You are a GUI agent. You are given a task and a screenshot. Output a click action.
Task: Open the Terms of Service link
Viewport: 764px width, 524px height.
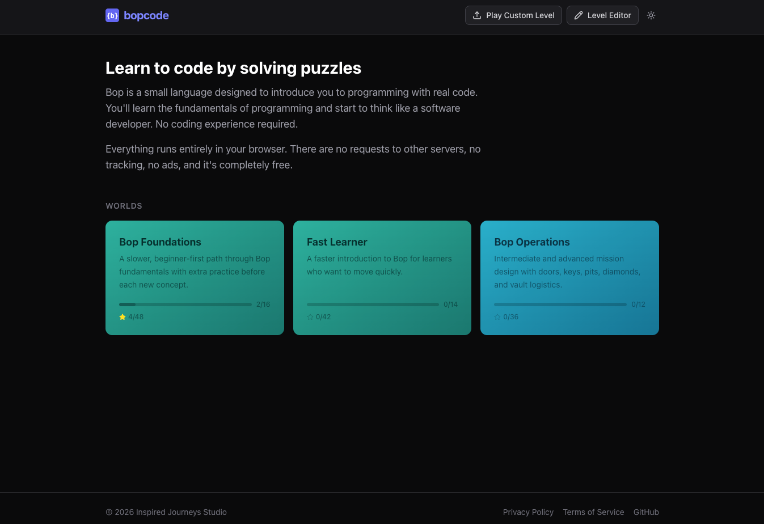tap(593, 512)
